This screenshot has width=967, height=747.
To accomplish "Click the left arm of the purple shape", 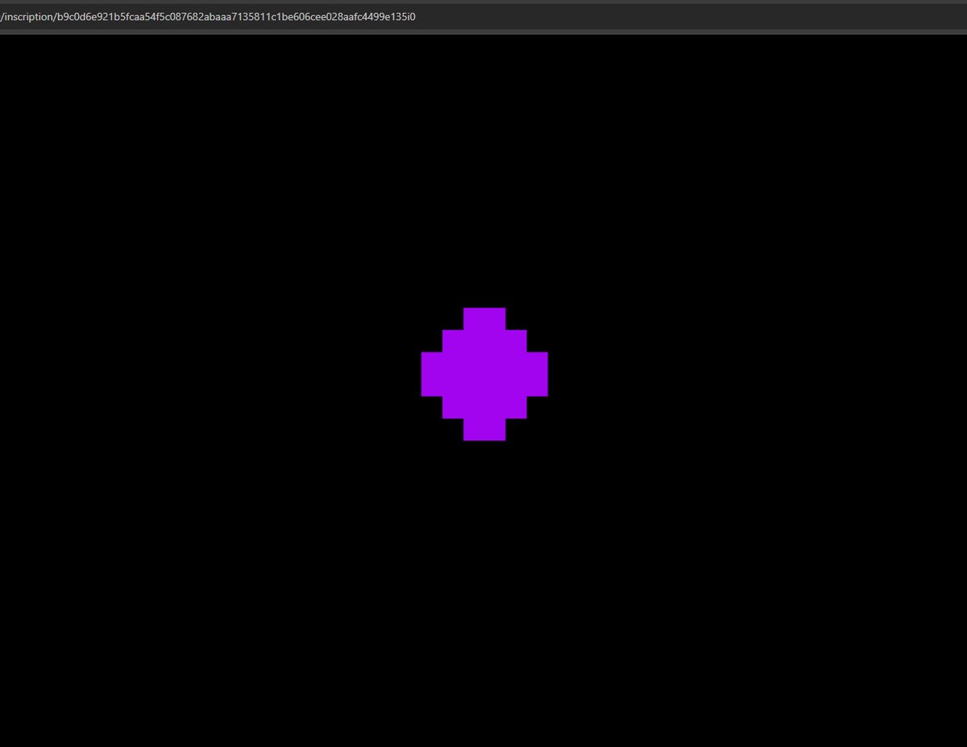I will click(431, 373).
